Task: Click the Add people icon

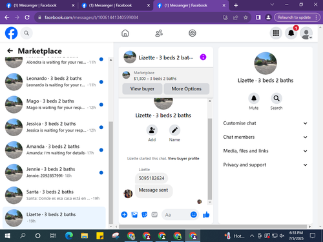Action: coord(152,130)
